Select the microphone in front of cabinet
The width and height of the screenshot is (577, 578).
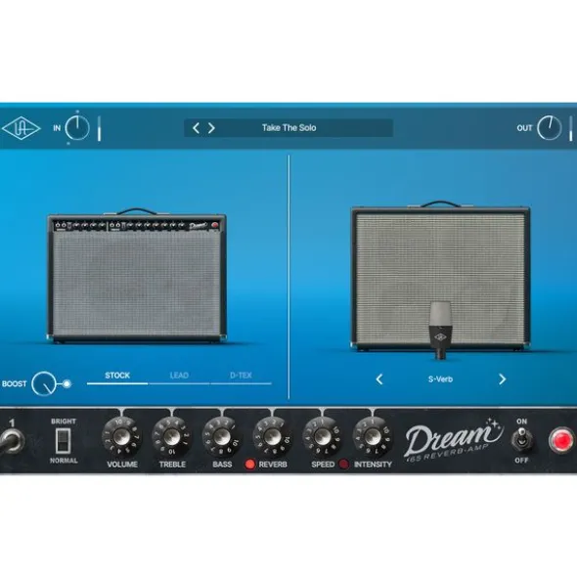(440, 330)
